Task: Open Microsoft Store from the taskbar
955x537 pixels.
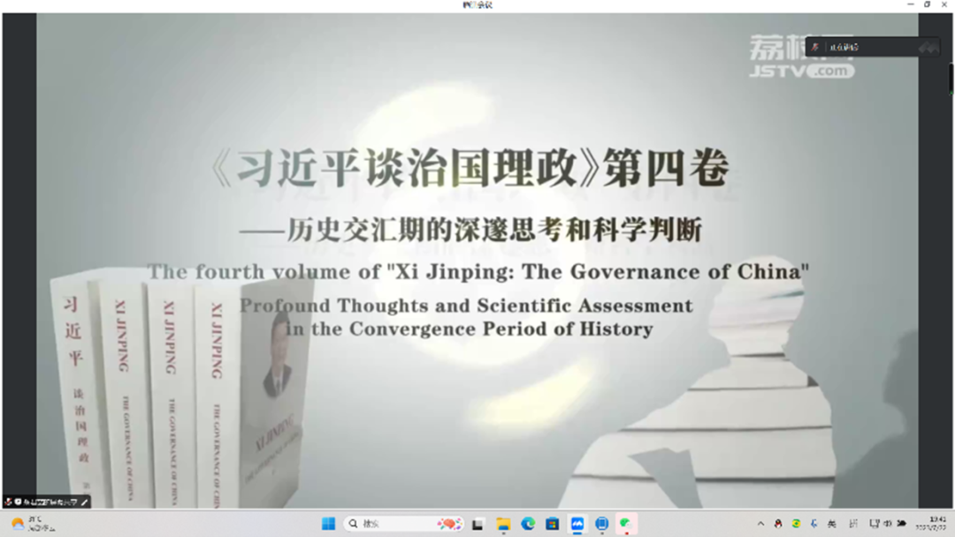Action: click(553, 524)
